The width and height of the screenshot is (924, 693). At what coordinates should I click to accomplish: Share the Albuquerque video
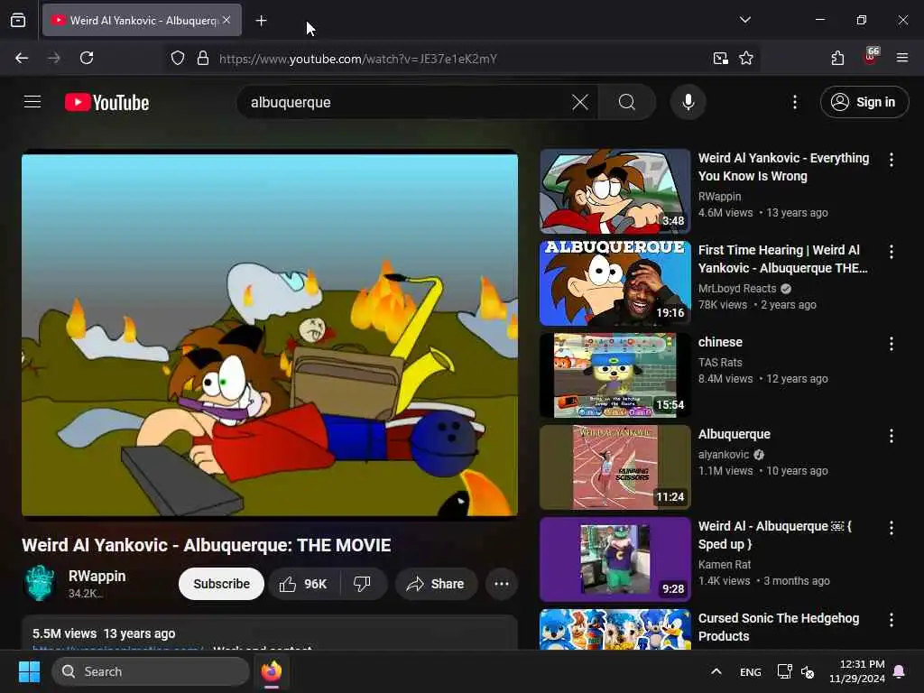(436, 584)
